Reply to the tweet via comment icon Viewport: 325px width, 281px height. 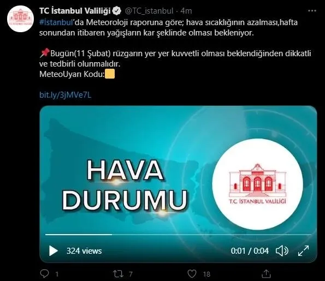(44, 274)
